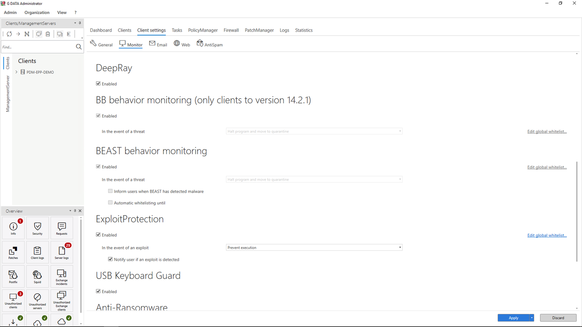Click the search magnifier icon

(x=79, y=47)
